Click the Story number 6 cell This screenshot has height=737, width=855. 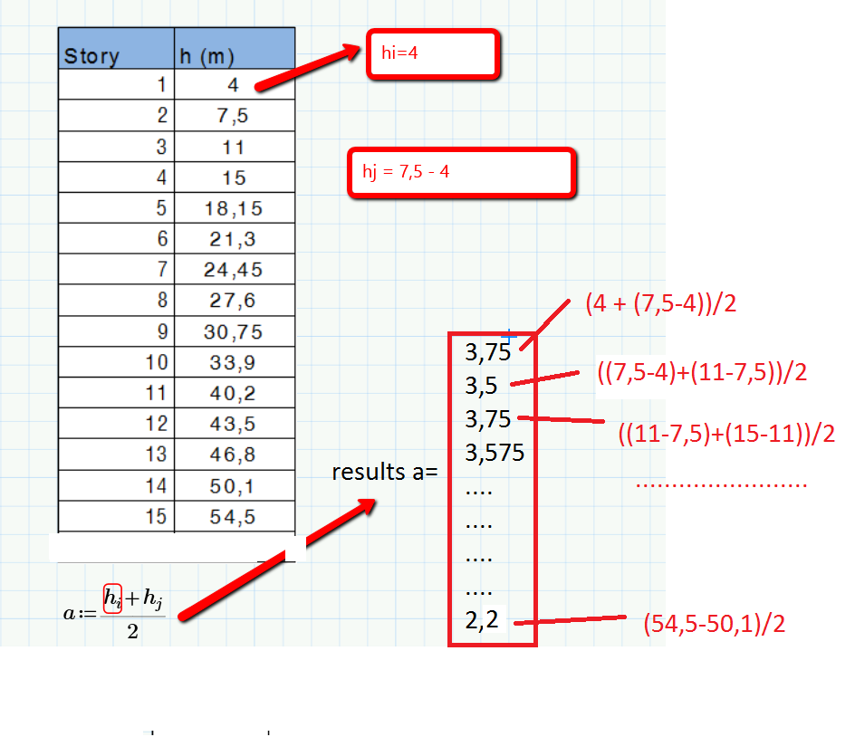(116, 238)
